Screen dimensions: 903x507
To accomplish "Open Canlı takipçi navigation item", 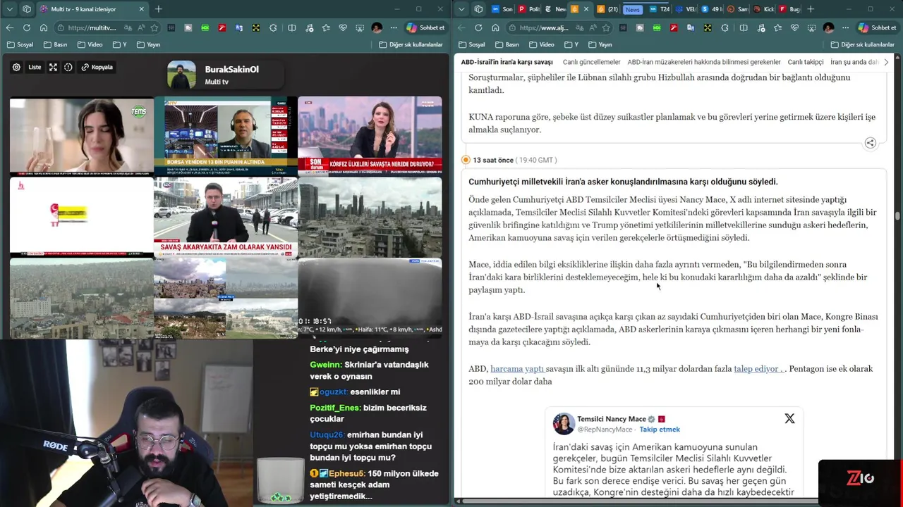I will (x=806, y=62).
